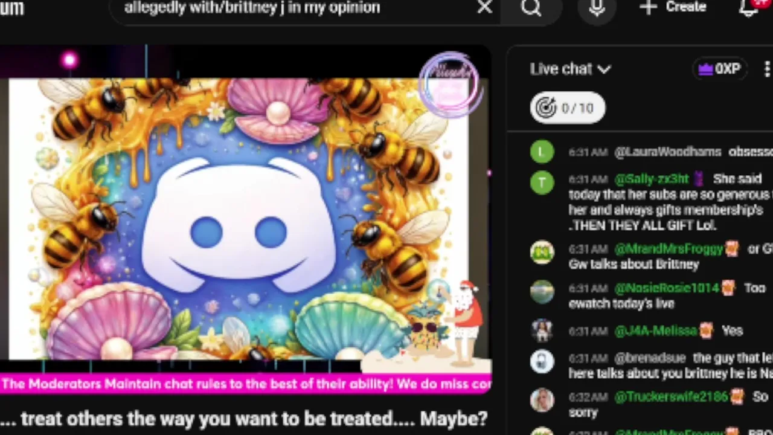Viewport: 773px width, 435px height.
Task: Clear the search box with the X
Action: coord(484,7)
